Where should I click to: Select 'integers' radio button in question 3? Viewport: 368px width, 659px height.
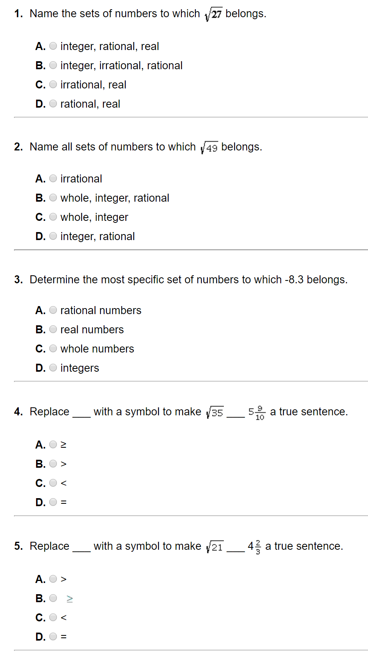pyautogui.click(x=53, y=368)
